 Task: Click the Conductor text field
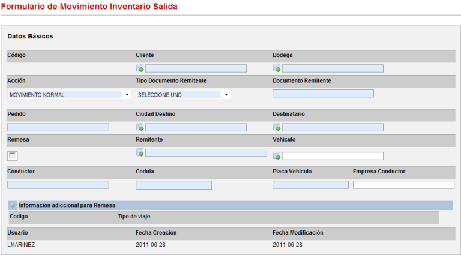click(x=58, y=185)
